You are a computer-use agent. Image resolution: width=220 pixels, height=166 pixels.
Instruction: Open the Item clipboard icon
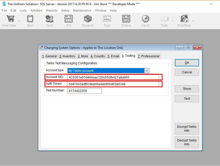(30, 19)
